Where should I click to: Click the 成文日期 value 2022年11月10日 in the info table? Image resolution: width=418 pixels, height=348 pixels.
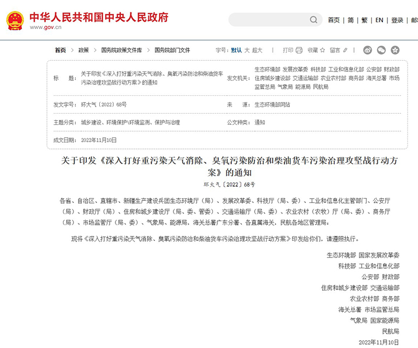[99, 140]
